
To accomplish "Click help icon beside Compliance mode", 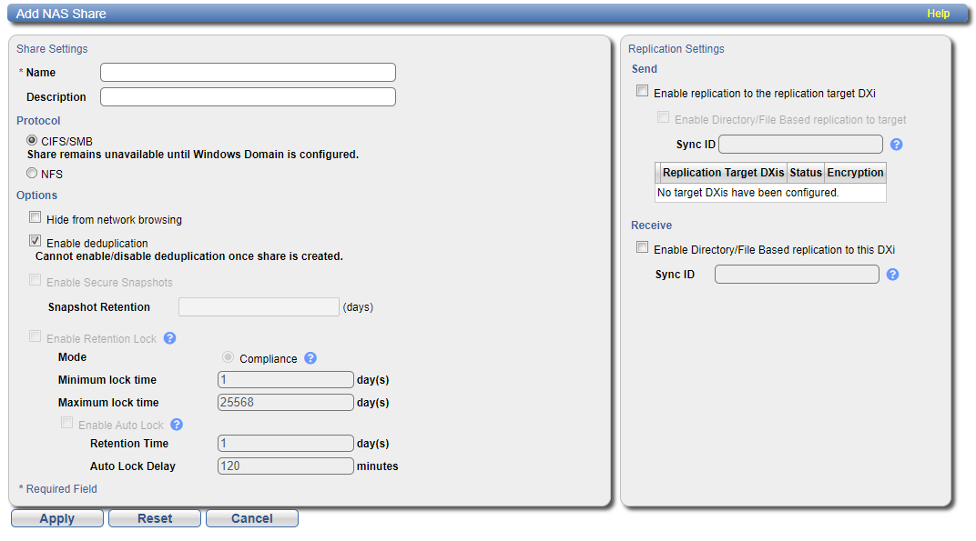I will [x=310, y=358].
